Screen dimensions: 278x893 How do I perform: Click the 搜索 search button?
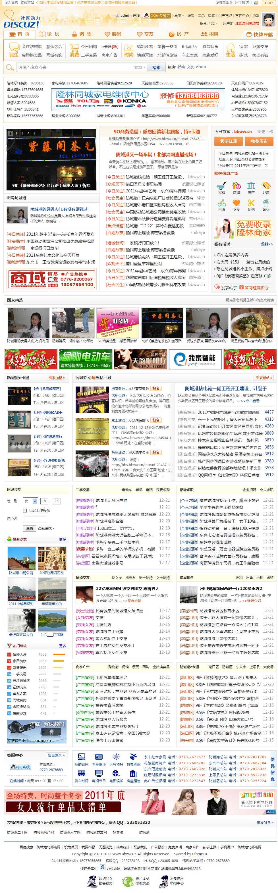(x=156, y=67)
